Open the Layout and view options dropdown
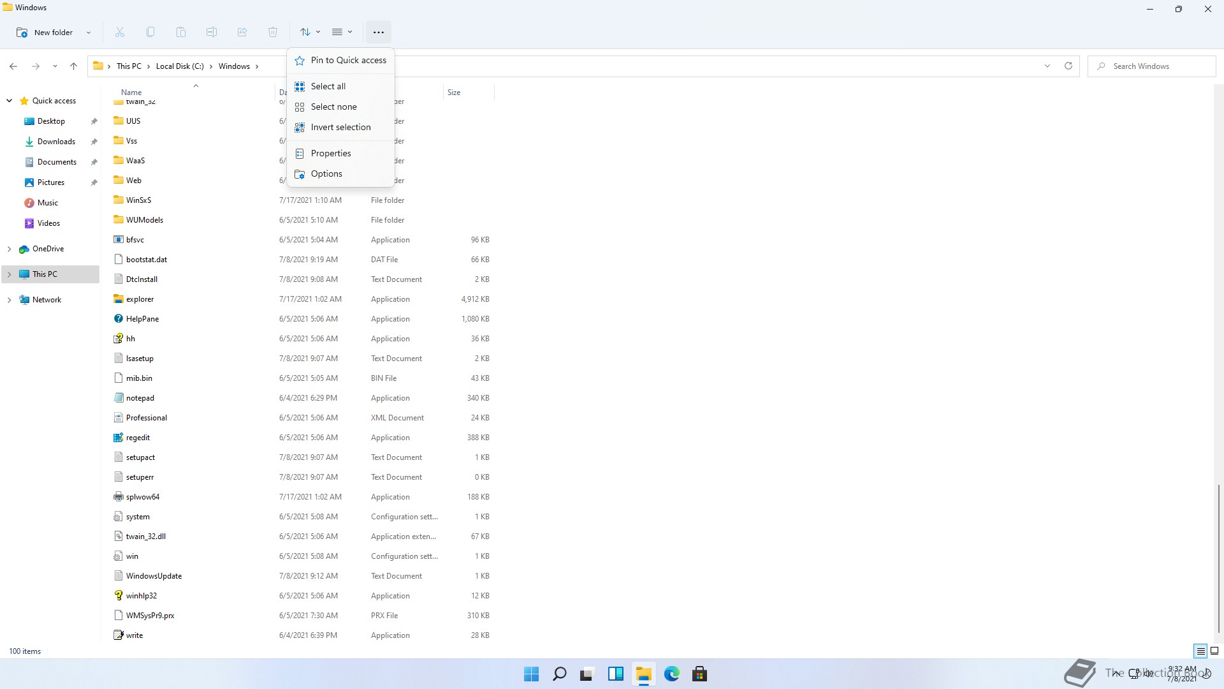 coord(342,32)
